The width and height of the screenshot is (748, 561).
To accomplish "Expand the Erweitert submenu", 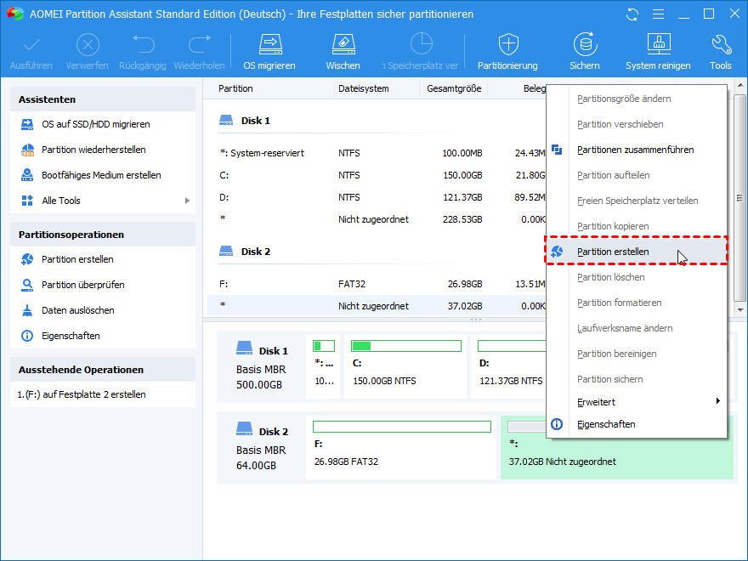I will [x=637, y=402].
